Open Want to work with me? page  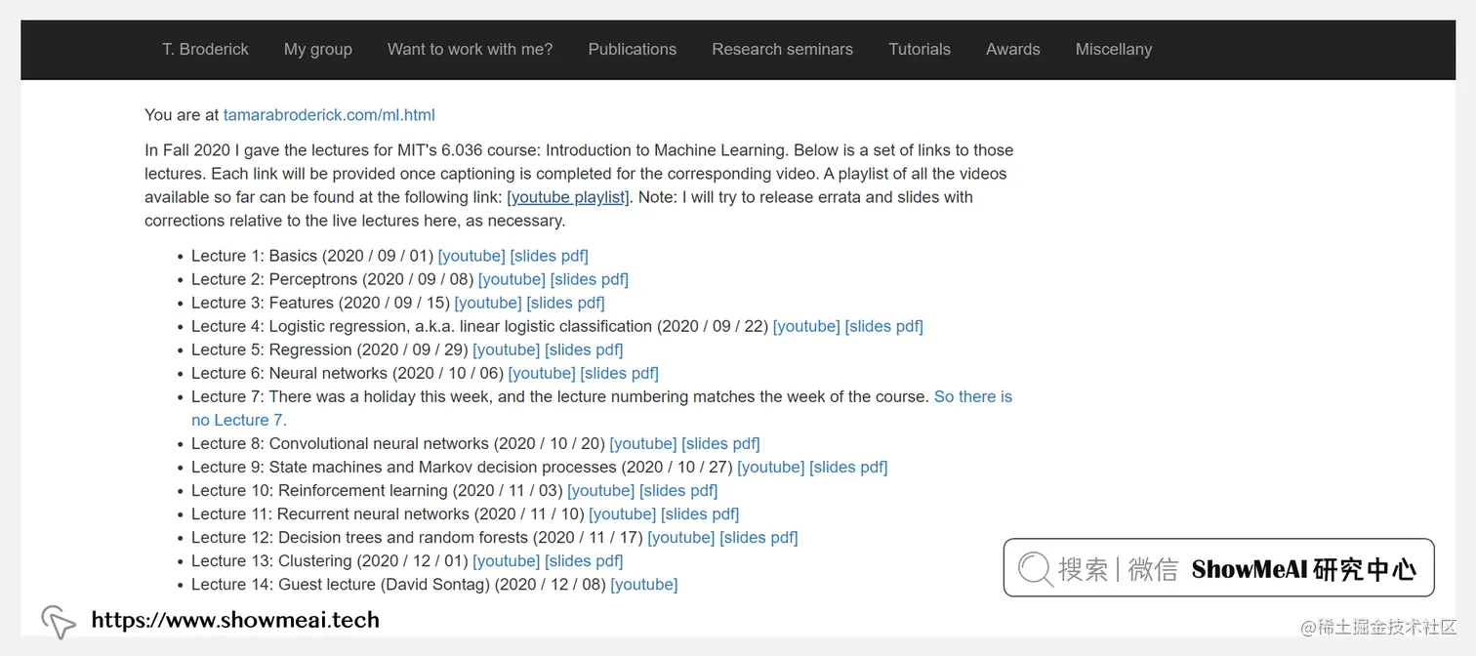[471, 49]
